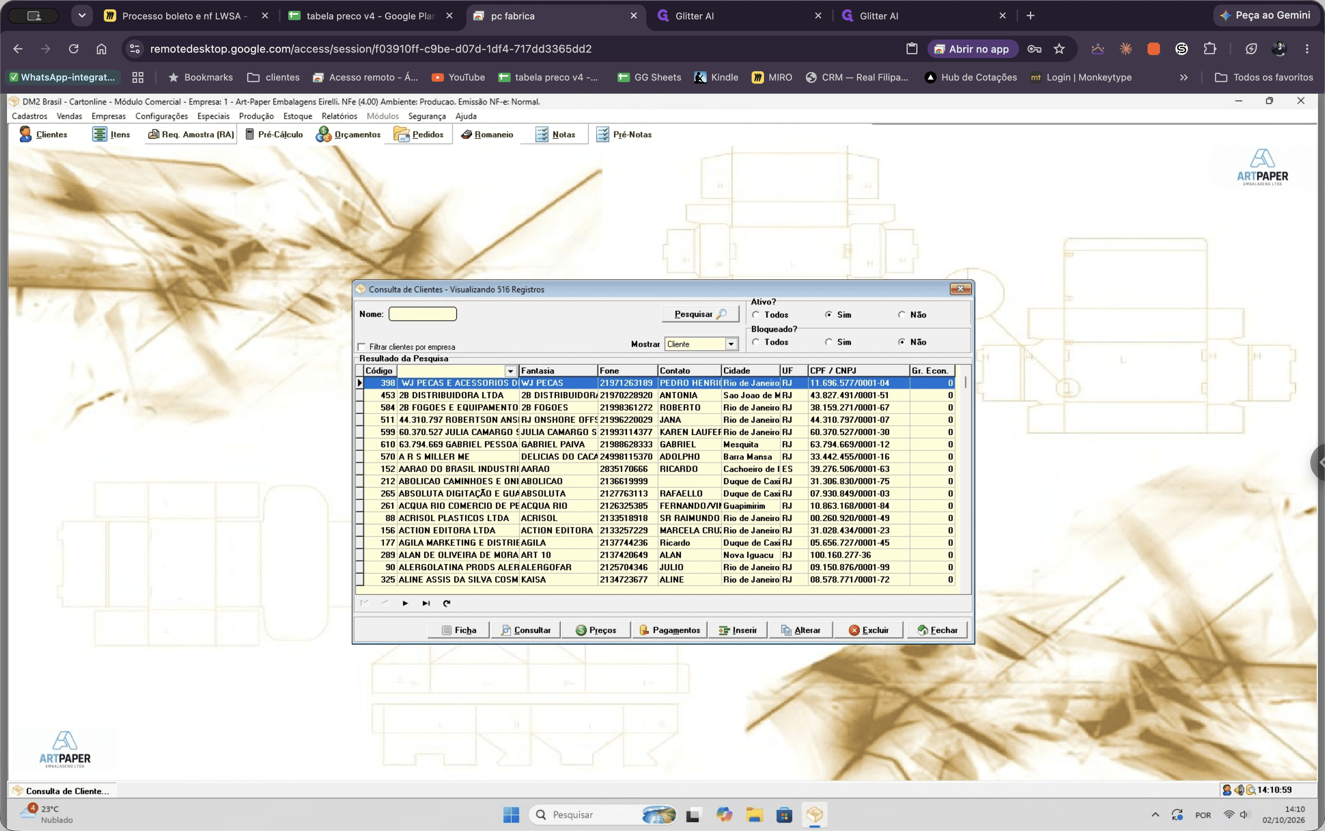
Task: Open the Relatórios menu
Action: click(x=339, y=116)
